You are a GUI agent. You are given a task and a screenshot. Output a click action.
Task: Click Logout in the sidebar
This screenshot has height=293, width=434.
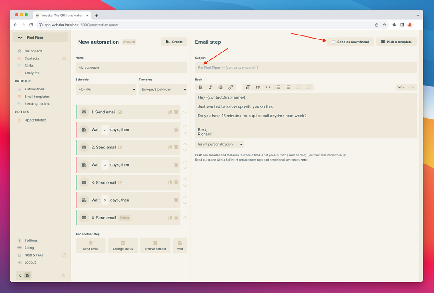click(x=30, y=262)
